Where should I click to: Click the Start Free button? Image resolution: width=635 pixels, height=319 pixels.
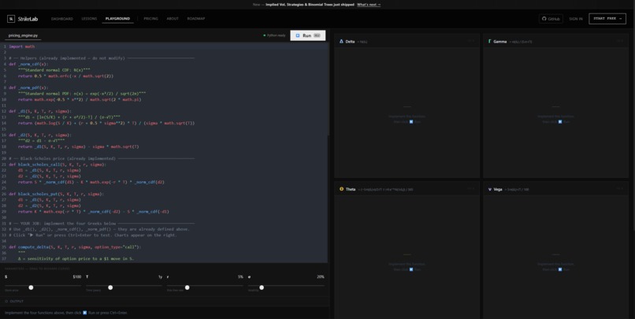tap(607, 19)
